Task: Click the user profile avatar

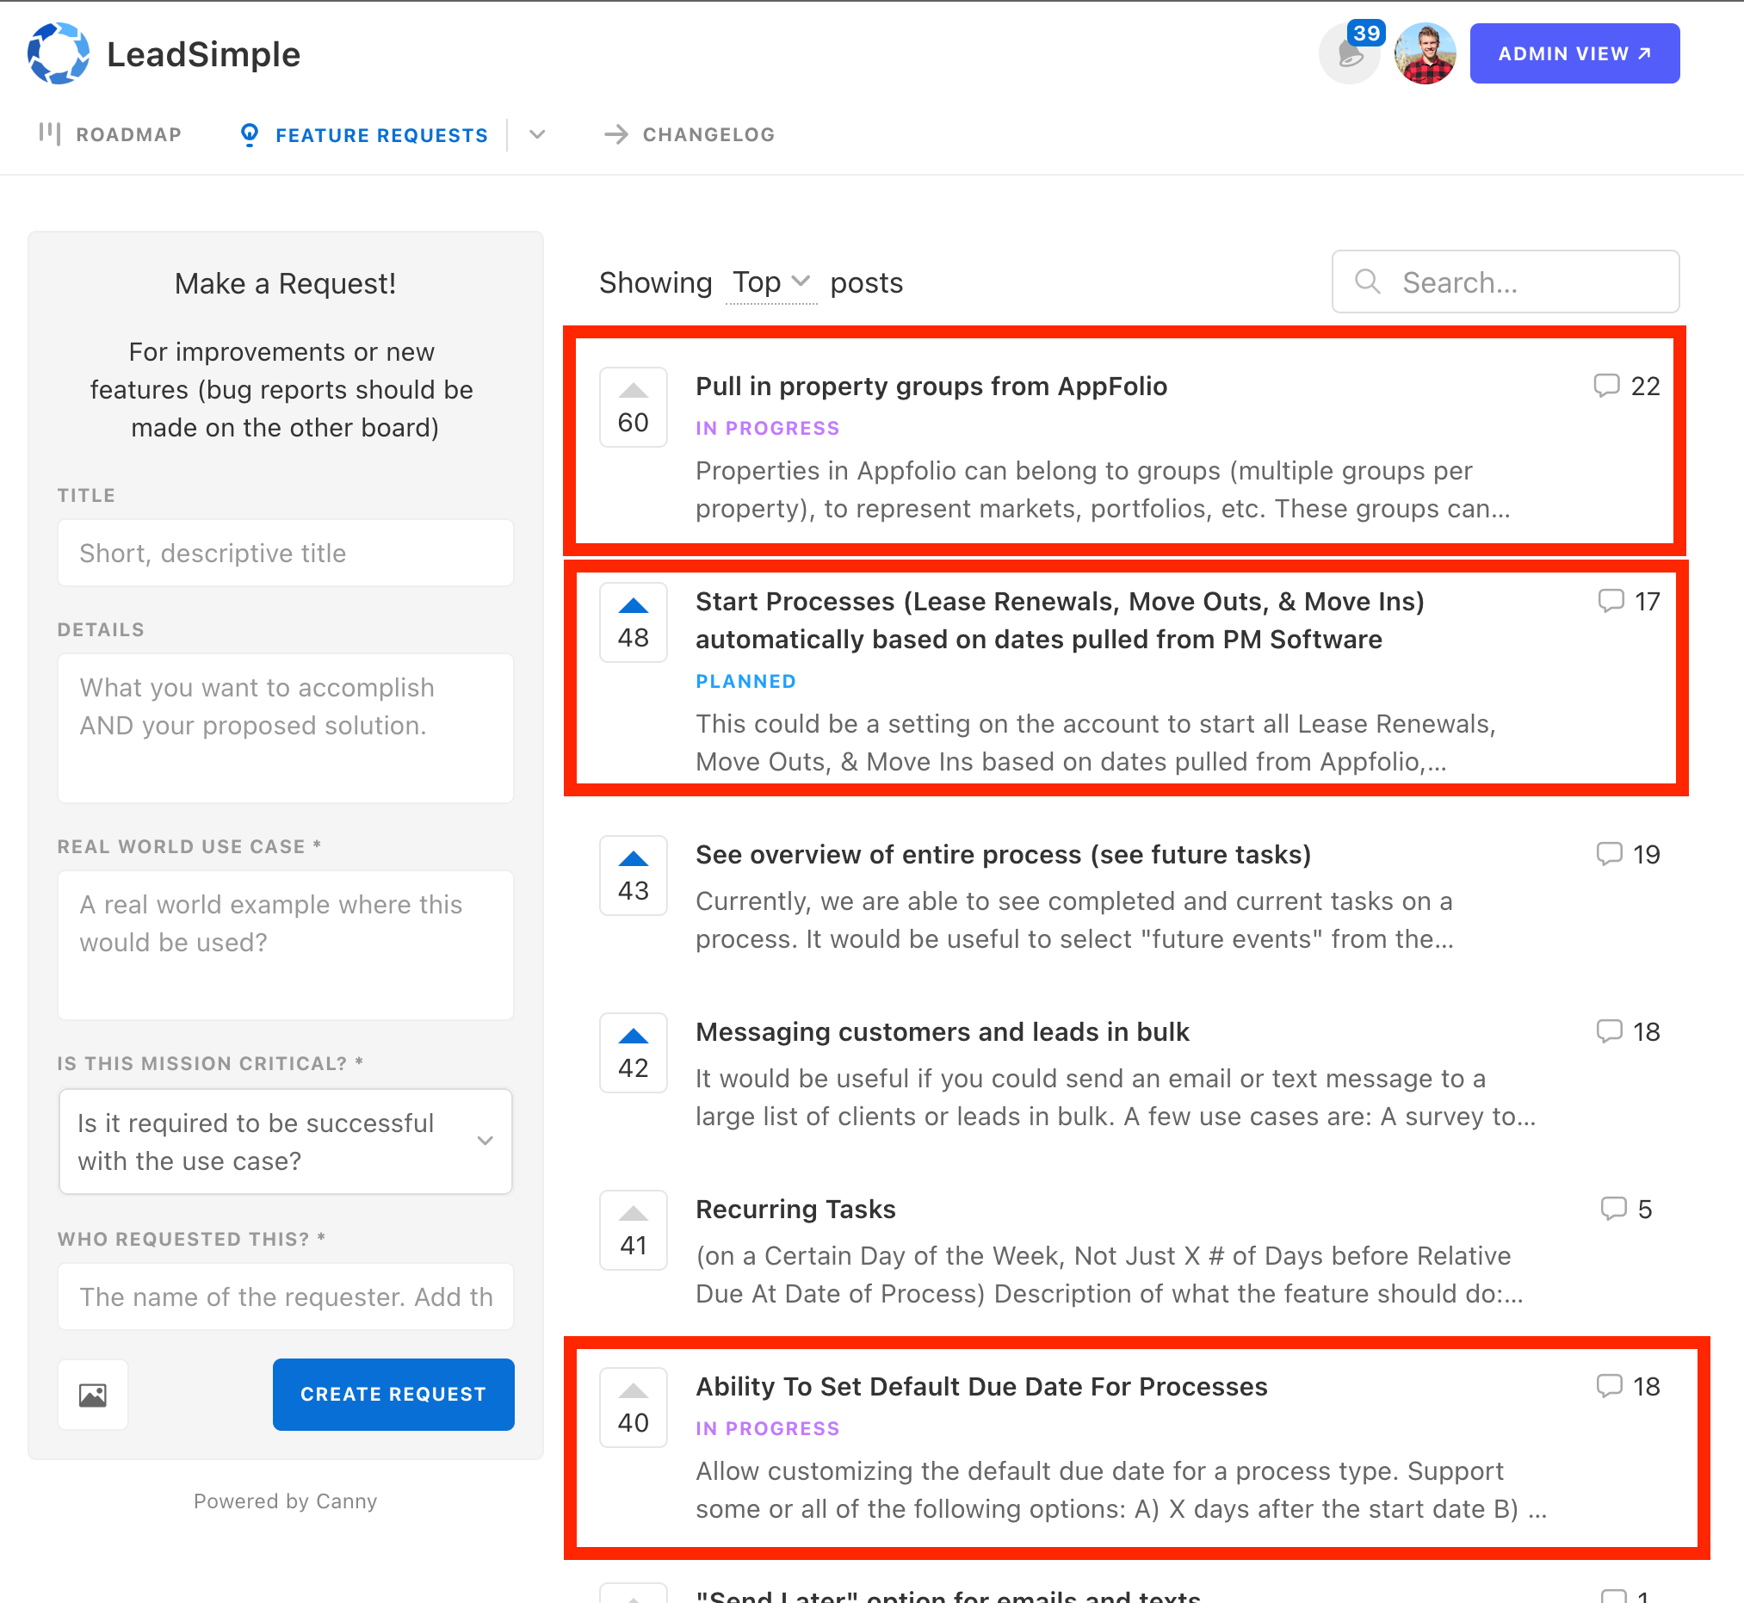Action: tap(1424, 53)
